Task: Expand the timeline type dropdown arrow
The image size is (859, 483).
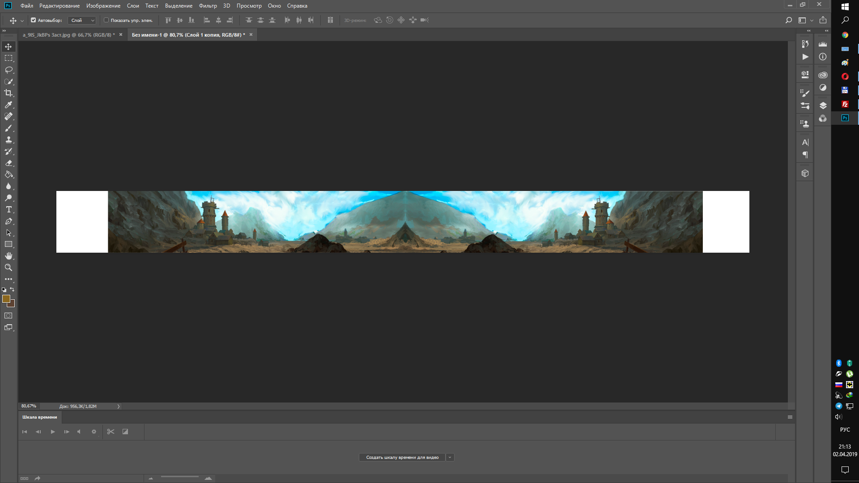Action: (450, 457)
